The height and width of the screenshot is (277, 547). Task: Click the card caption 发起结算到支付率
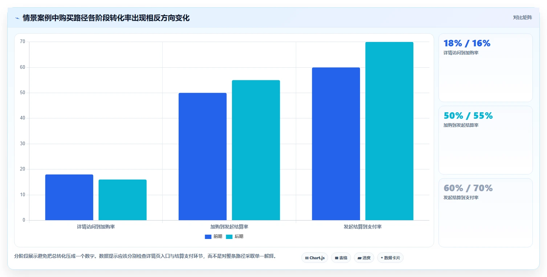click(x=461, y=198)
